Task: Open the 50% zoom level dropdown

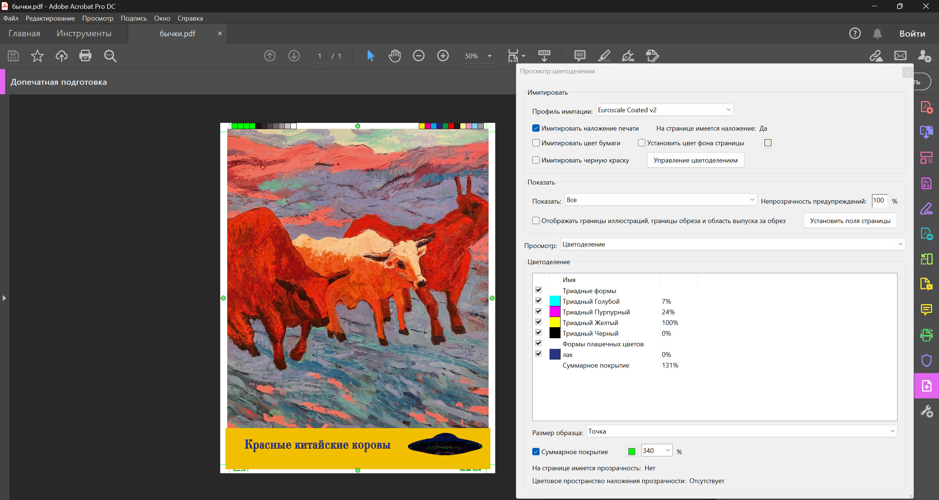Action: (x=478, y=56)
